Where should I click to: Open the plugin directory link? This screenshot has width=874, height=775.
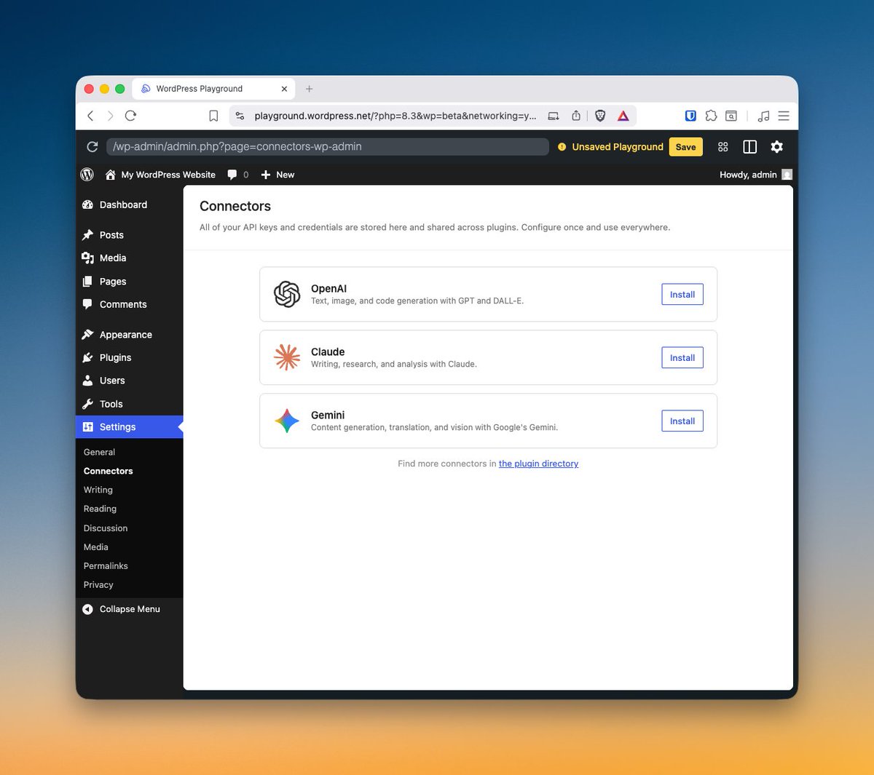(538, 464)
